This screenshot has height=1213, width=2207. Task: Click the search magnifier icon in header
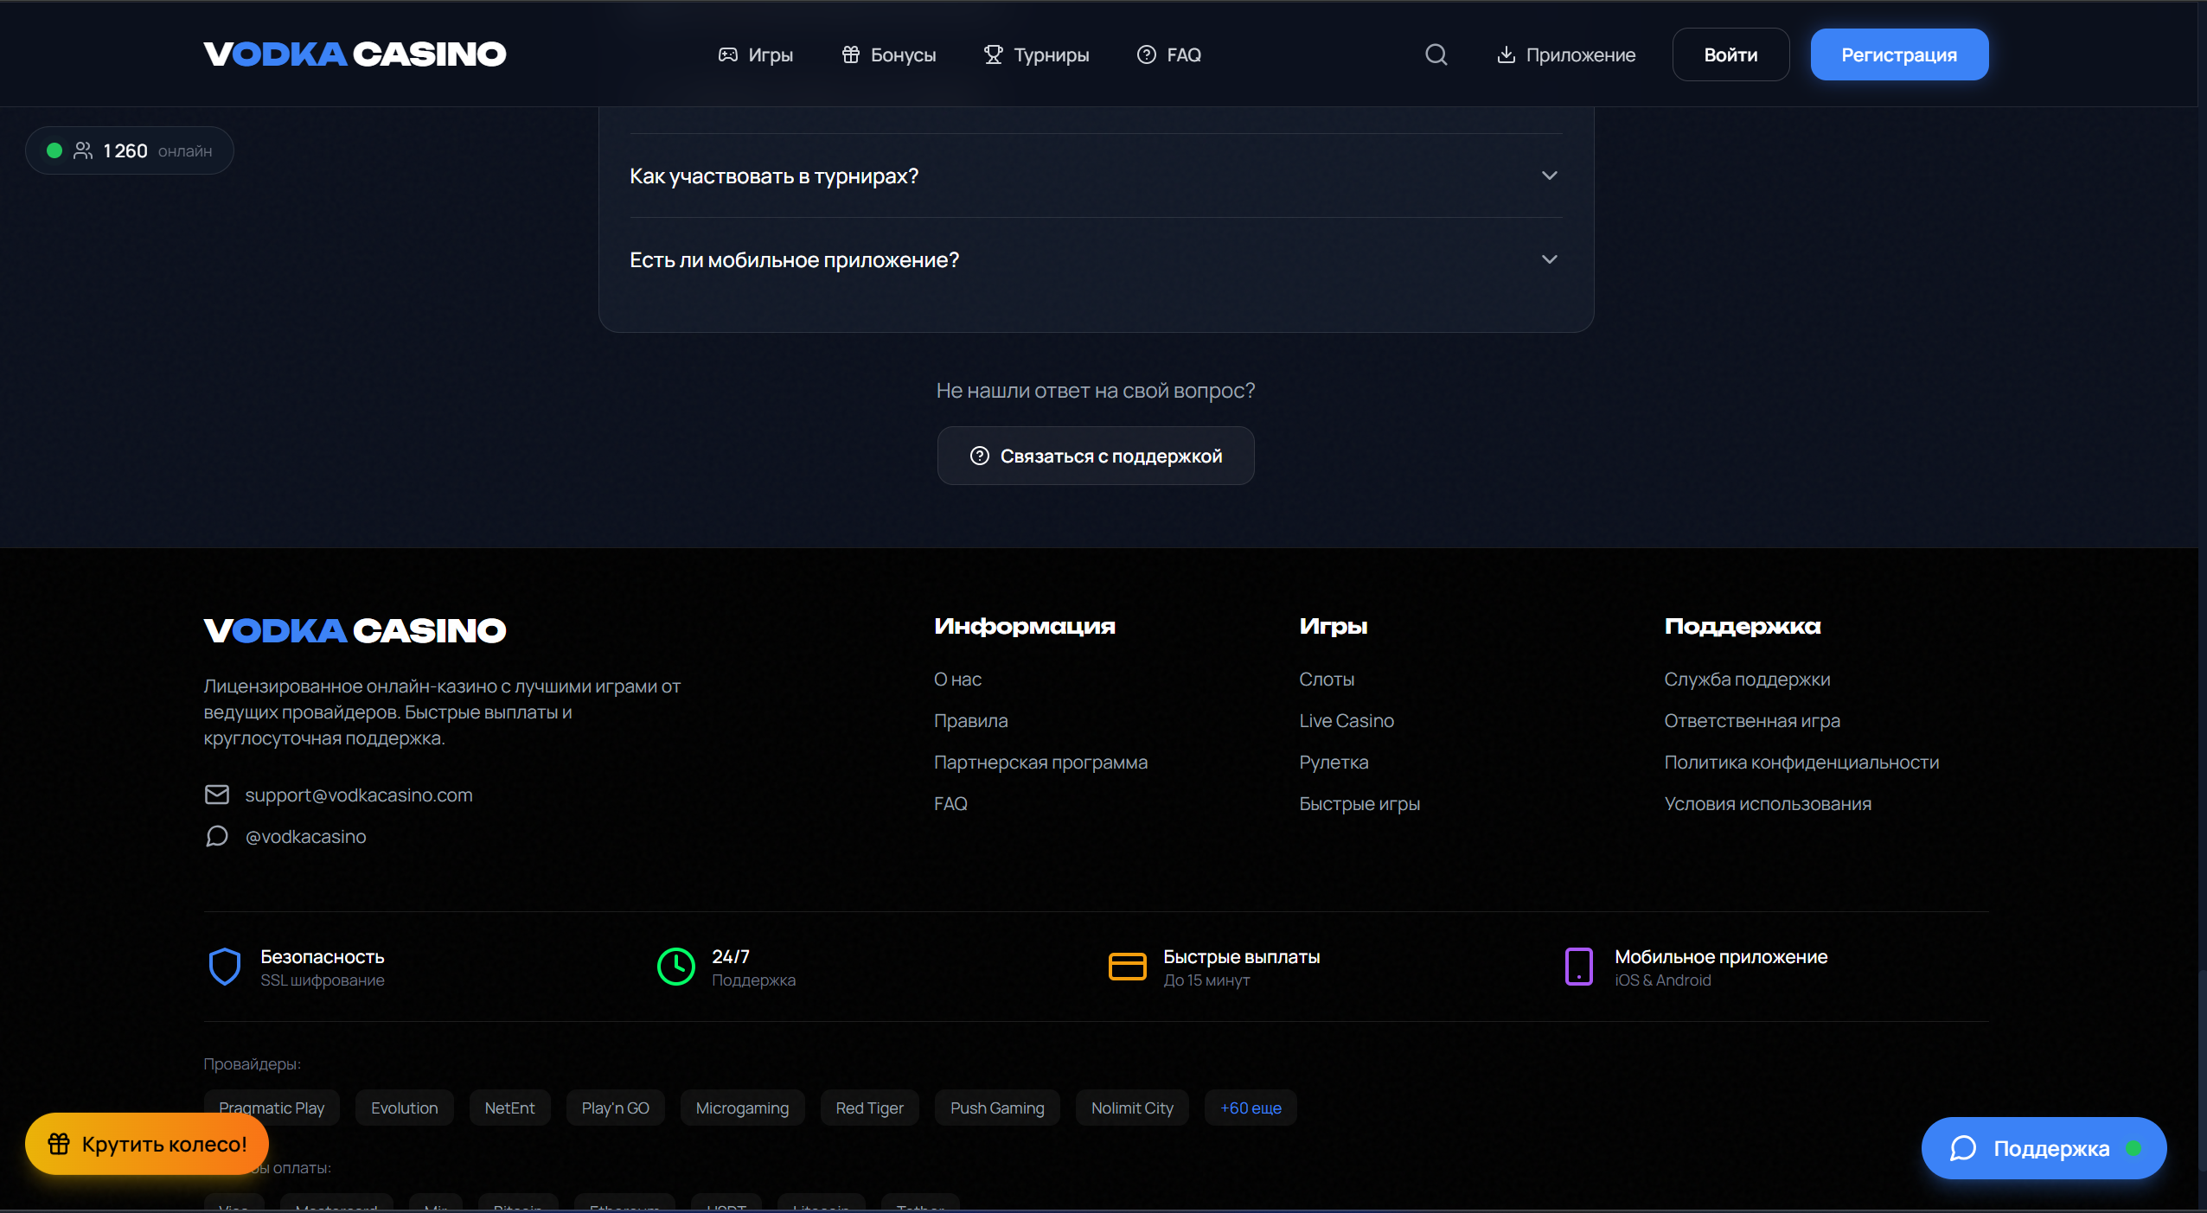click(1436, 54)
